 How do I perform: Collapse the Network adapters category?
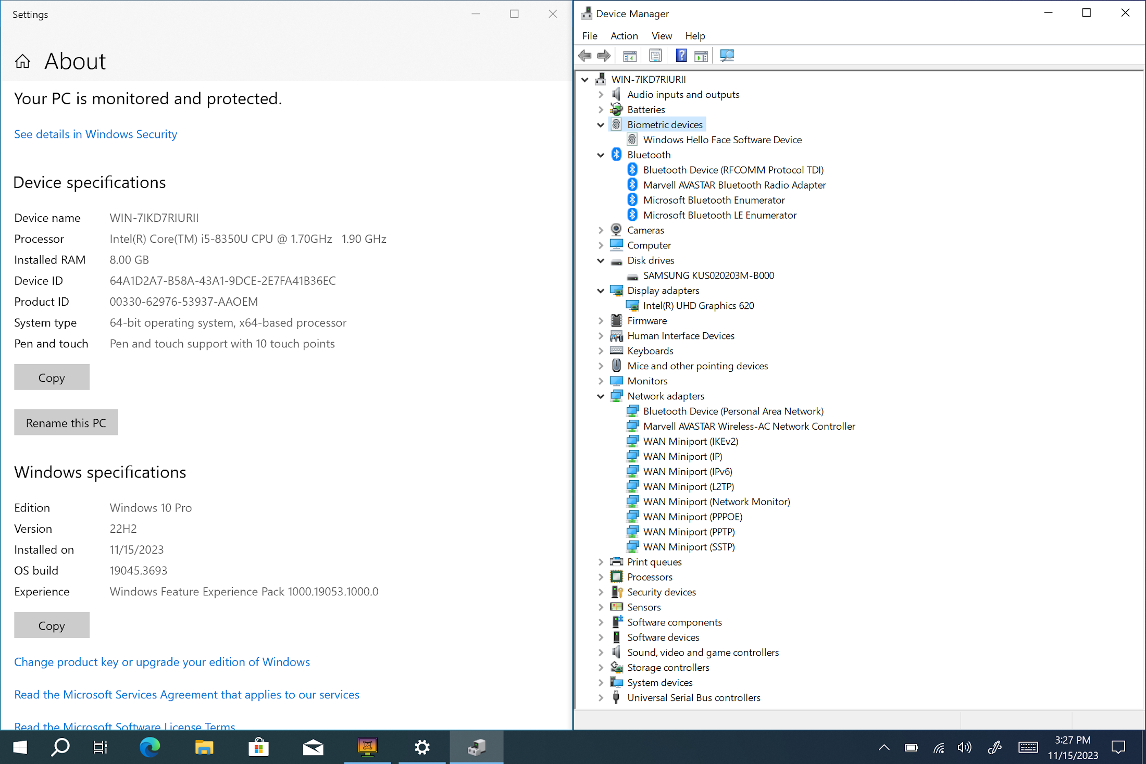click(x=601, y=396)
